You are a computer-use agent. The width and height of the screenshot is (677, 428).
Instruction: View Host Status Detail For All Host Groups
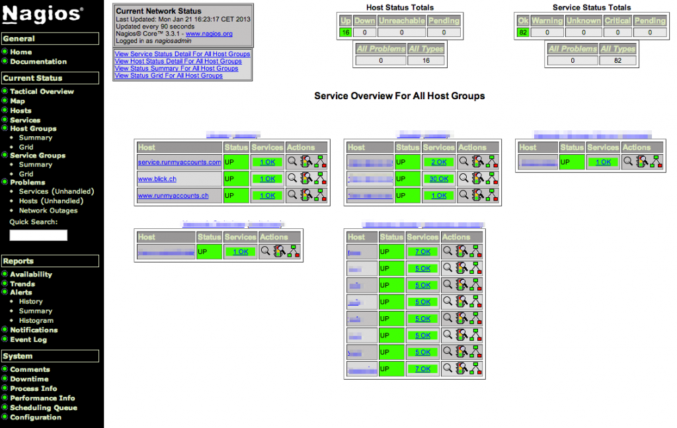click(x=178, y=62)
